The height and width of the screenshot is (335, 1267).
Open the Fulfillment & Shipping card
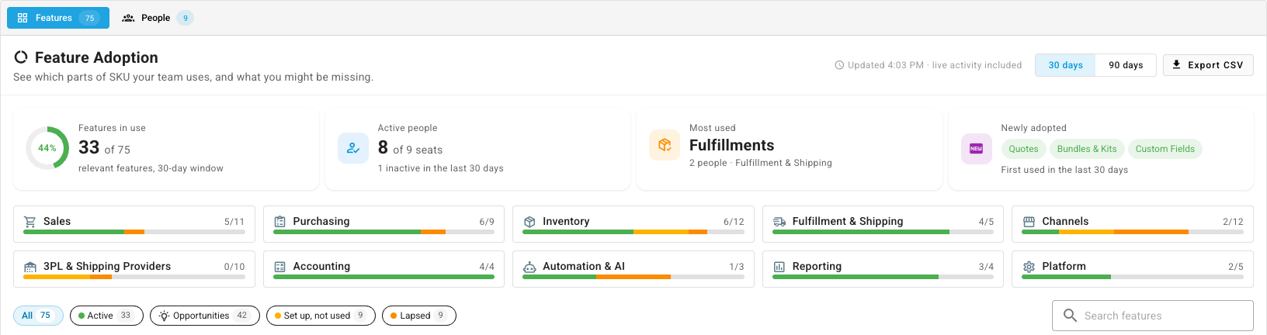click(x=883, y=224)
